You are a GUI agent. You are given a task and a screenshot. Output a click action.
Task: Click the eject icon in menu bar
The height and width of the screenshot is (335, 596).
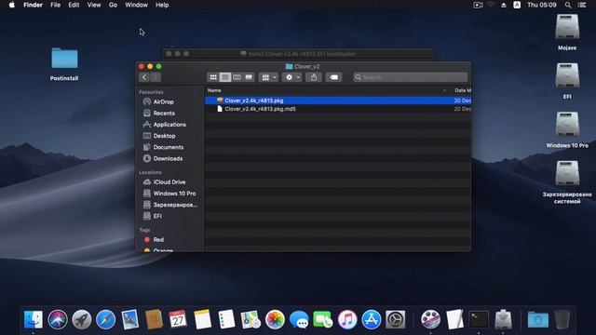[504, 5]
